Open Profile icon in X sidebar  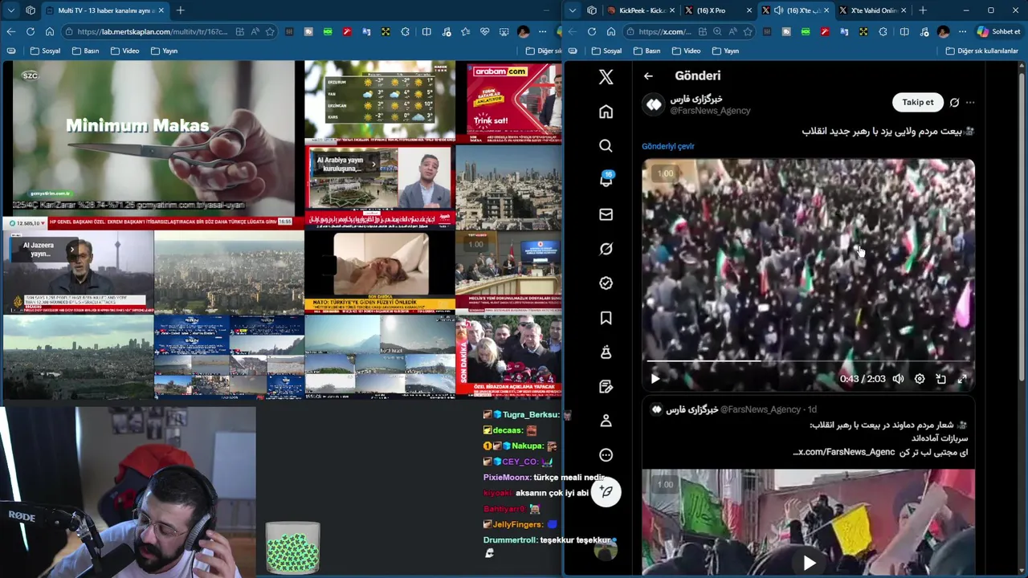click(x=606, y=421)
